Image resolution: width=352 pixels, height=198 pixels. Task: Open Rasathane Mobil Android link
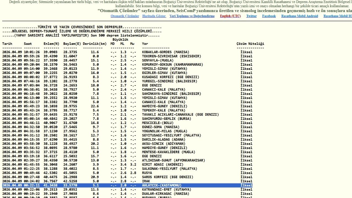299,16
